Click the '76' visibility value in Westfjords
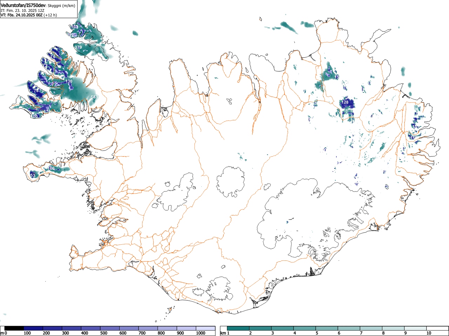449x336 pixels. click(x=36, y=91)
